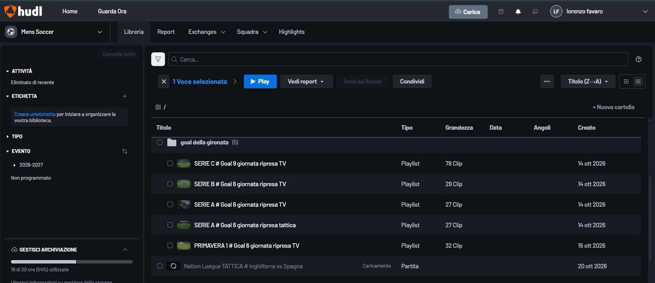Image resolution: width=655 pixels, height=283 pixels.
Task: Expand the Exchanges menu
Action: click(x=207, y=32)
